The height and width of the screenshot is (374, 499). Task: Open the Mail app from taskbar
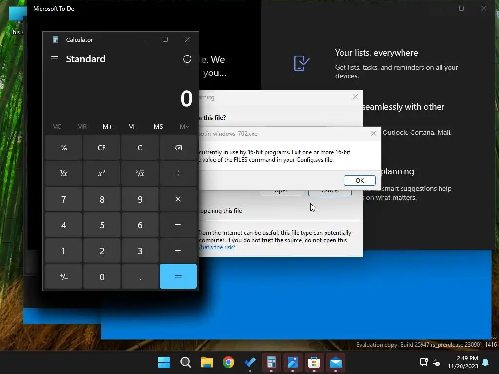336,362
